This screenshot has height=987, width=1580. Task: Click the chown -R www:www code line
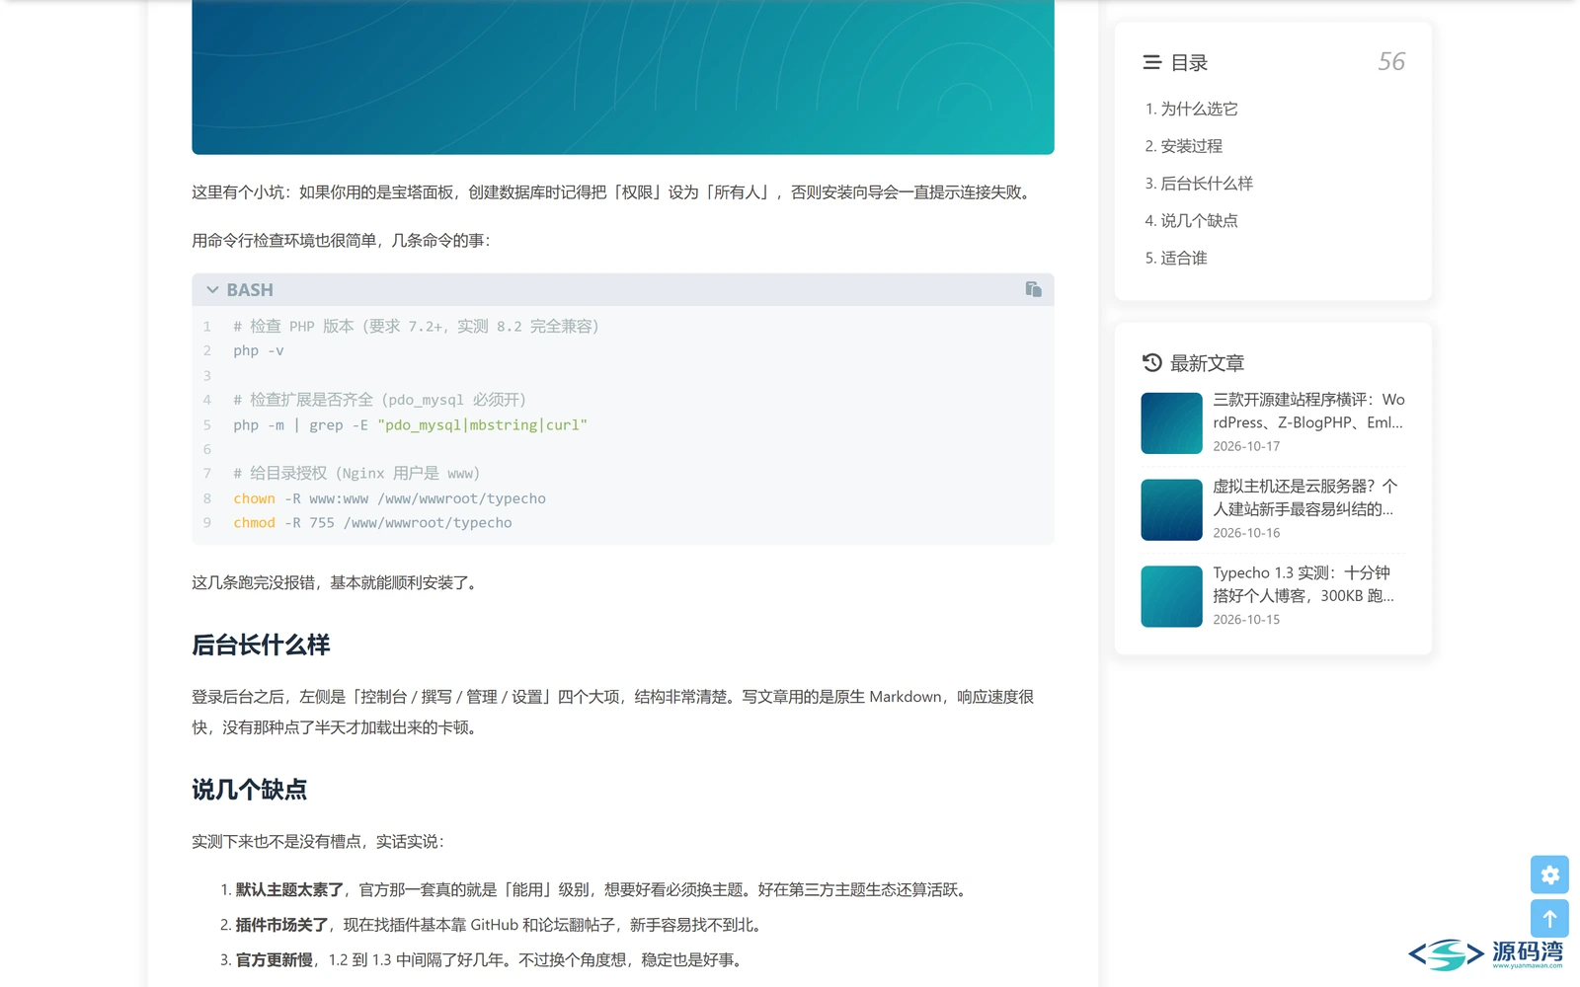pos(389,498)
